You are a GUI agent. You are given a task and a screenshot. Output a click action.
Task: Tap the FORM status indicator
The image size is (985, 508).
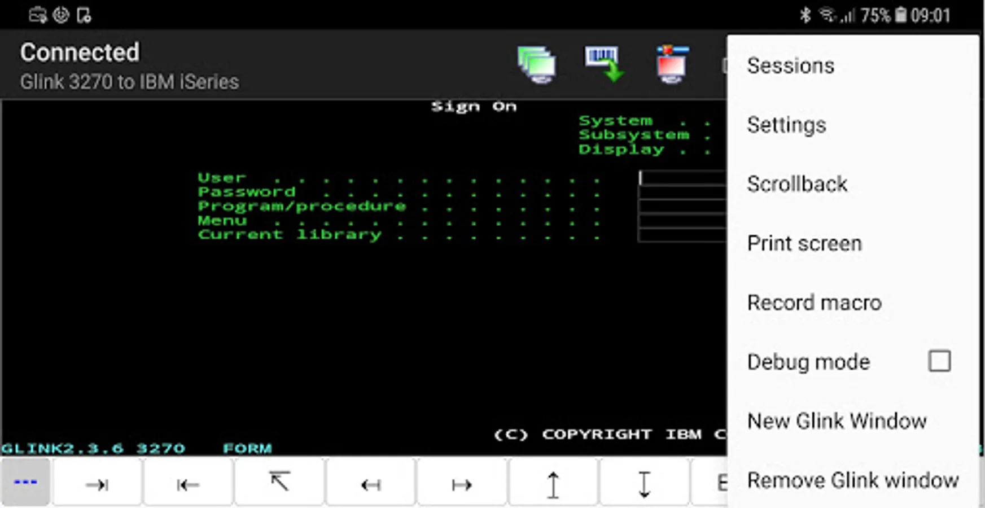click(247, 448)
